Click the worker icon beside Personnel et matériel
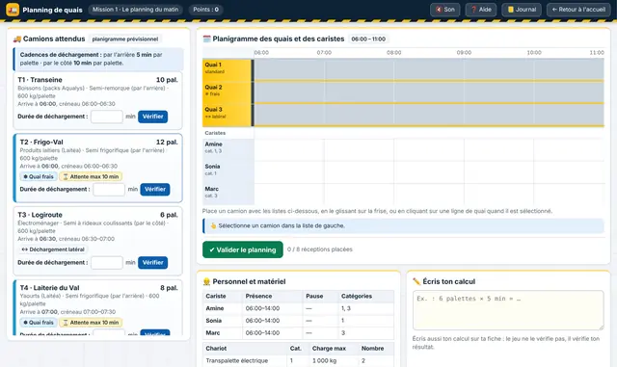 206,281
